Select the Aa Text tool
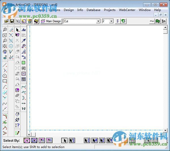 (x=24, y=30)
